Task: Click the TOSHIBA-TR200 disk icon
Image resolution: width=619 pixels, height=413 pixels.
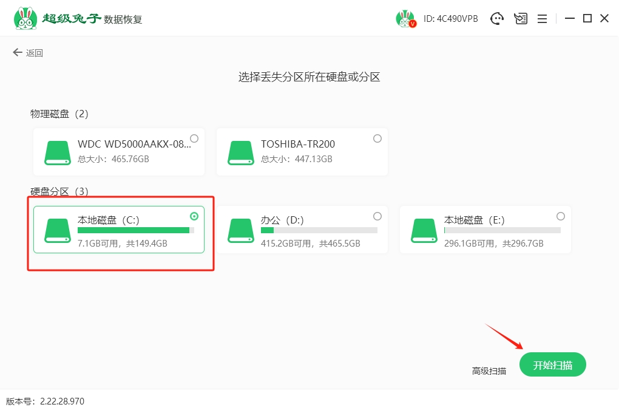Action: tap(241, 152)
